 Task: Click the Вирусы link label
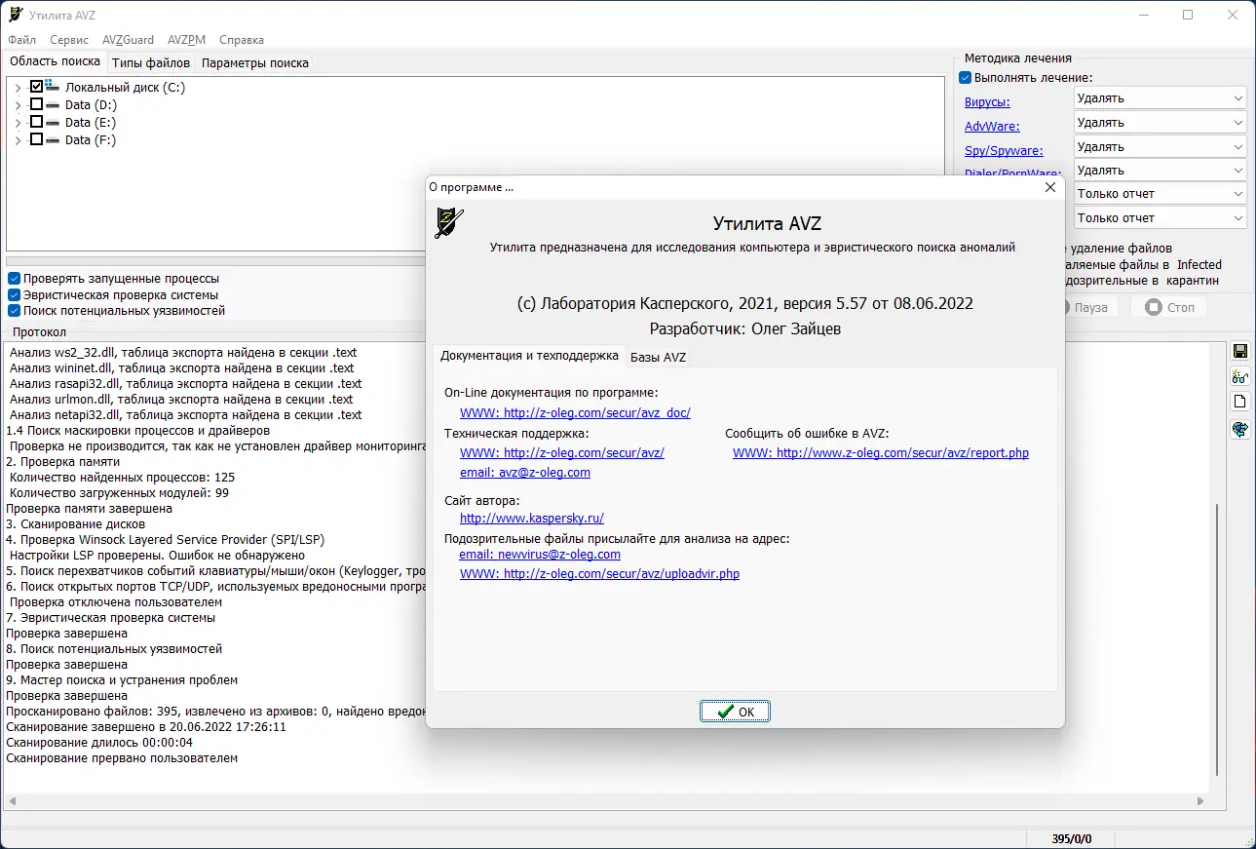(x=987, y=102)
